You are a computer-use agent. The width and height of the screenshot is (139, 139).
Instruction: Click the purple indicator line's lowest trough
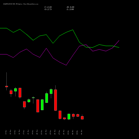pos(66,65)
